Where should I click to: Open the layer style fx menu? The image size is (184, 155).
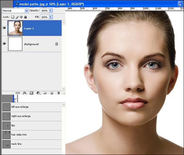(25, 93)
